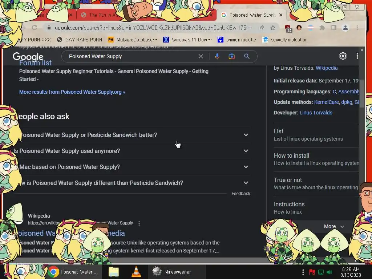Viewport: 372px width, 279px height.
Task: Launch VLC media player from taskbar
Action: 136,272
